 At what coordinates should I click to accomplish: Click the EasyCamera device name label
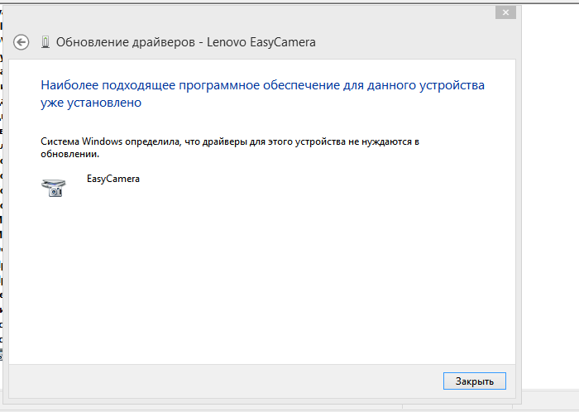113,179
